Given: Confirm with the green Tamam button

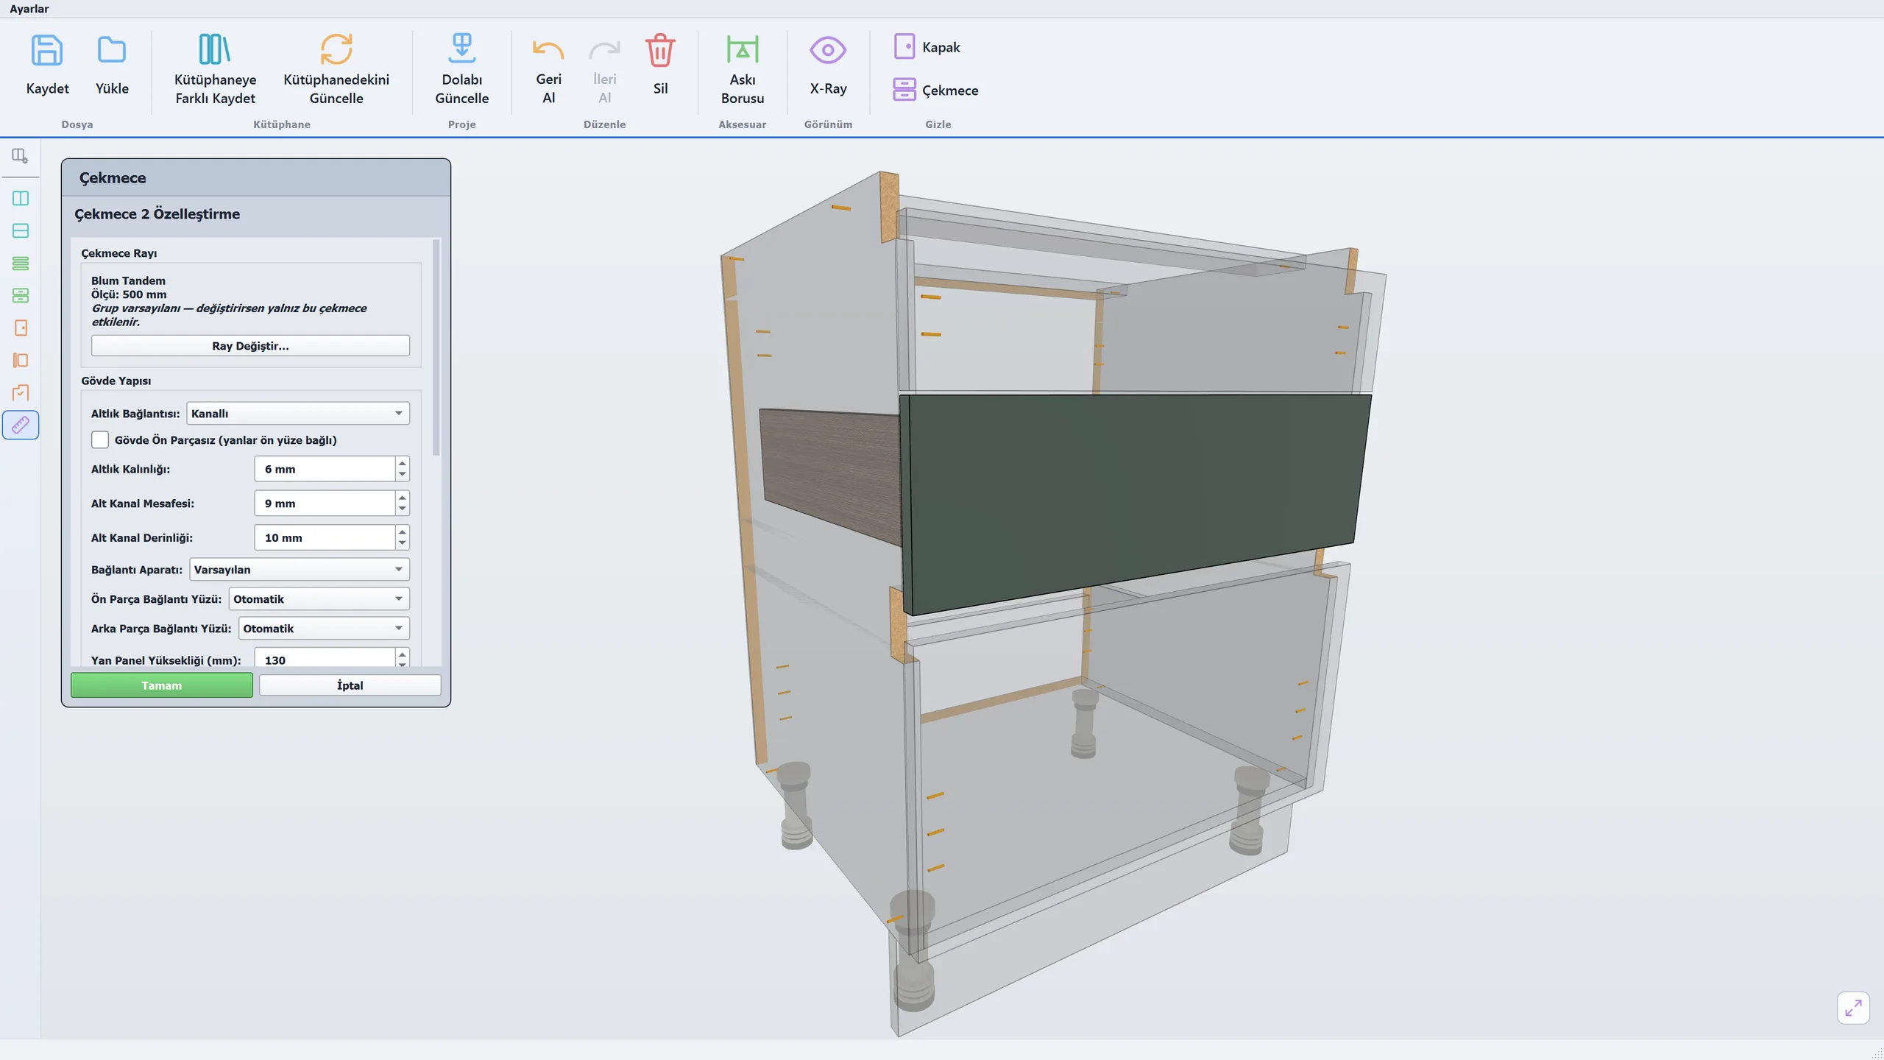Looking at the screenshot, I should 161,685.
